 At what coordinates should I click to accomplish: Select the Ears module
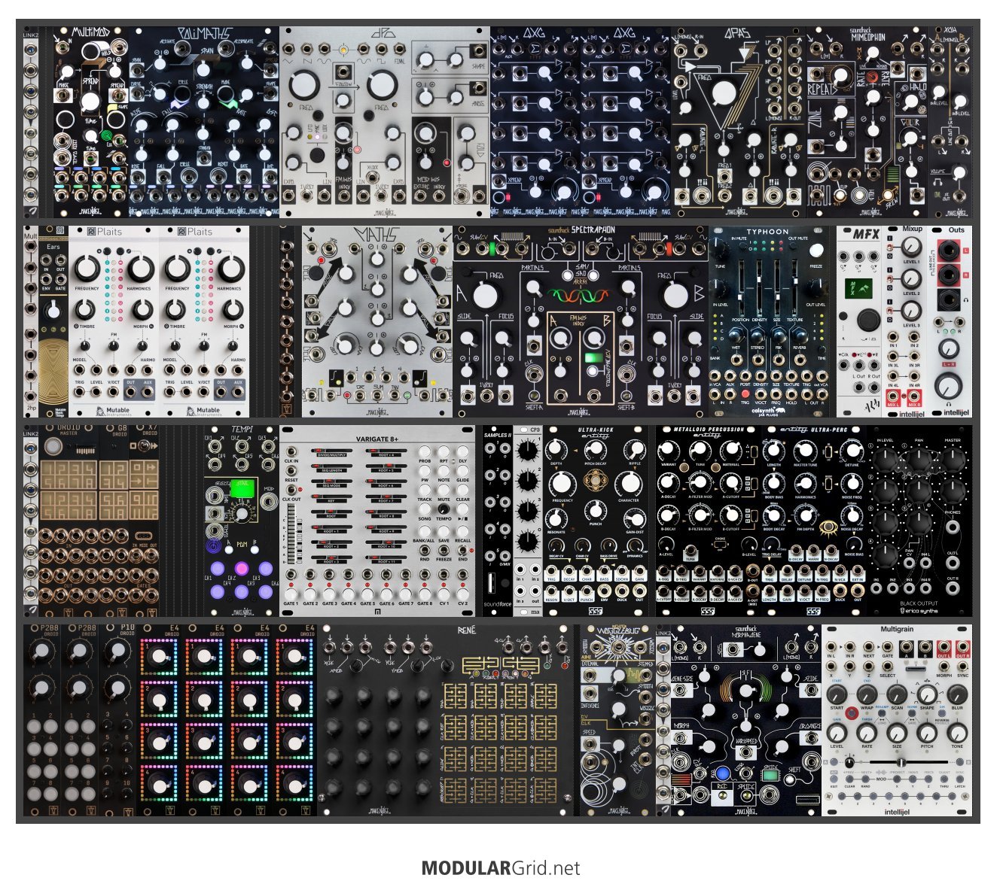point(53,321)
